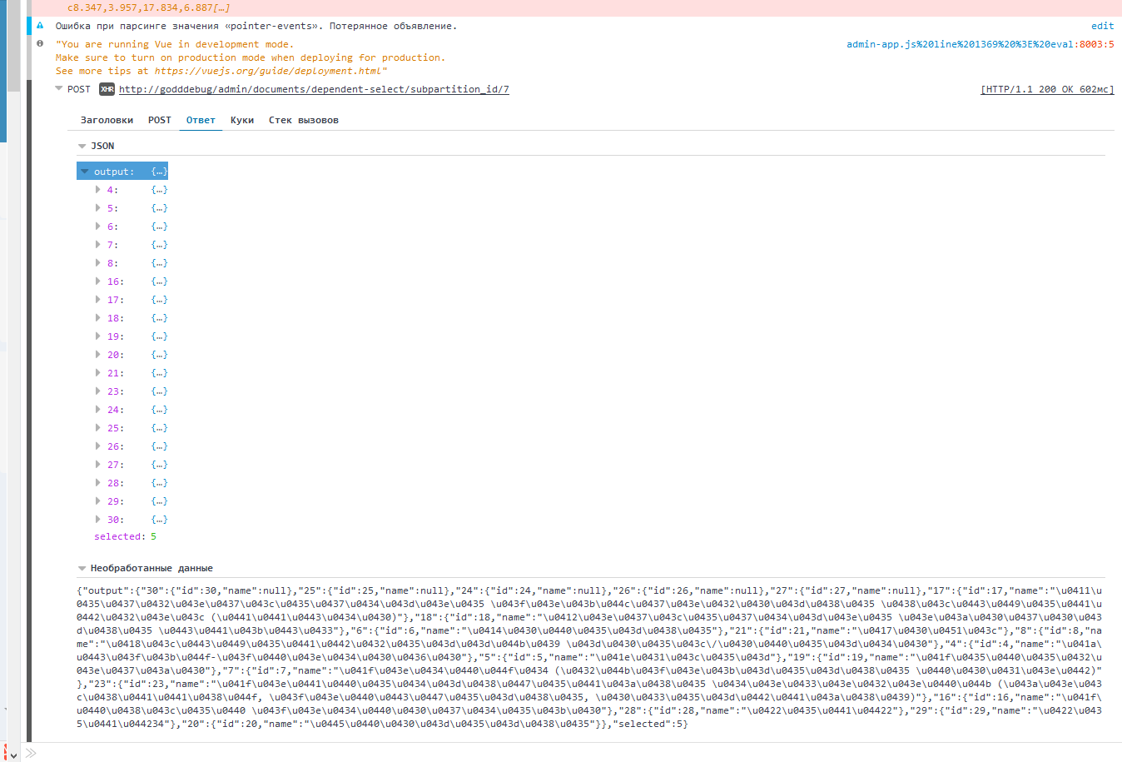Collapse the JSON section
The height and width of the screenshot is (762, 1122).
pos(82,146)
